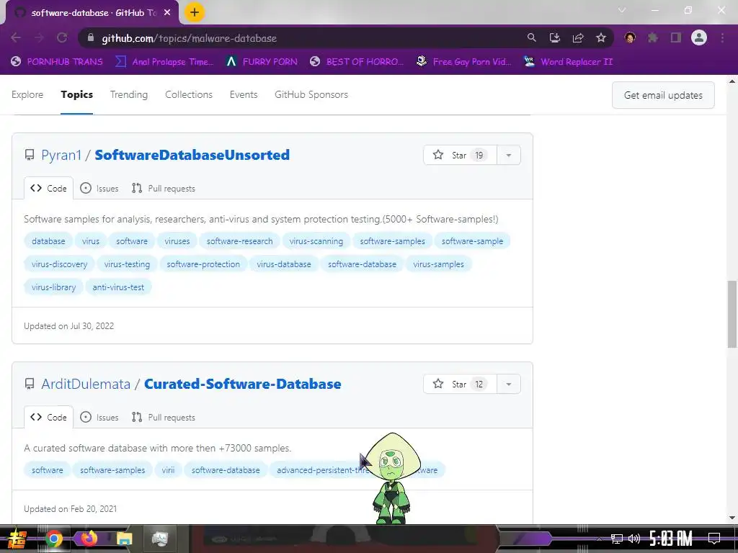Click the browser back arrow
This screenshot has height=553, width=738.
[x=16, y=37]
